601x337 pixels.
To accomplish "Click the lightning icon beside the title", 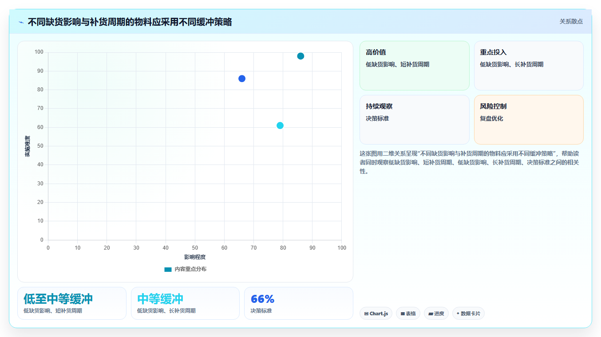I will point(21,22).
